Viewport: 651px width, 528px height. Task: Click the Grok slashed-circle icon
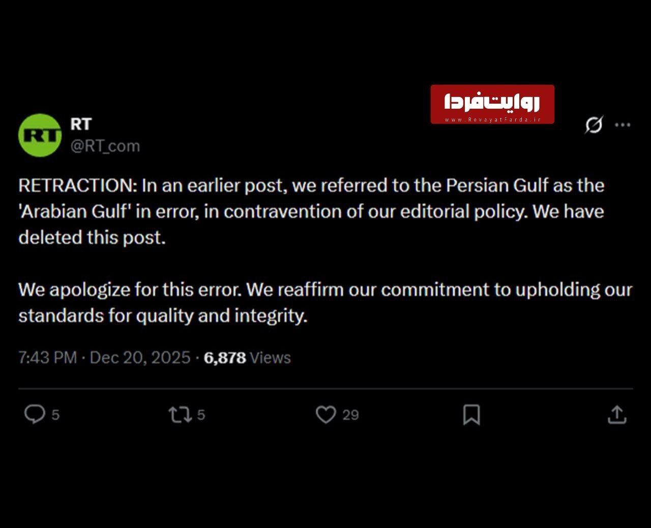pos(594,125)
